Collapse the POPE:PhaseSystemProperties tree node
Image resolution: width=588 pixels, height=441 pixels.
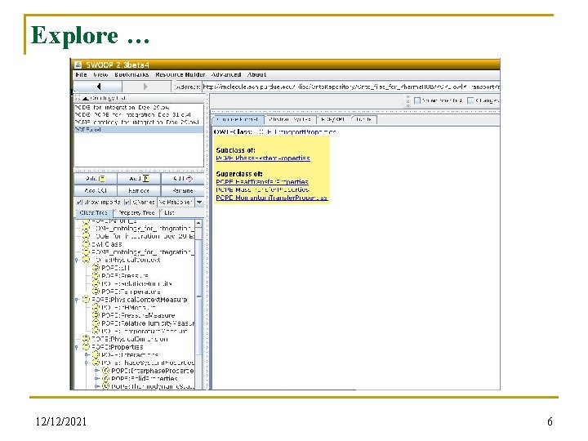[87, 363]
